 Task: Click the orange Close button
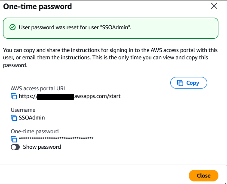click(x=203, y=175)
